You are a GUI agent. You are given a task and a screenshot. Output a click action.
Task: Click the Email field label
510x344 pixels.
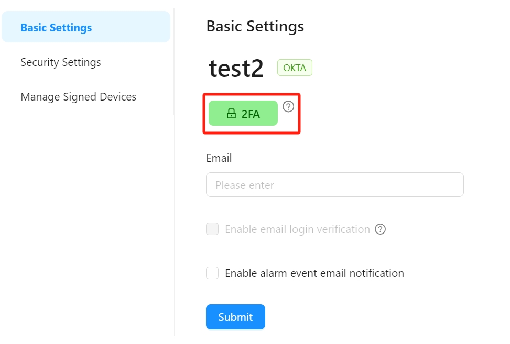click(219, 158)
